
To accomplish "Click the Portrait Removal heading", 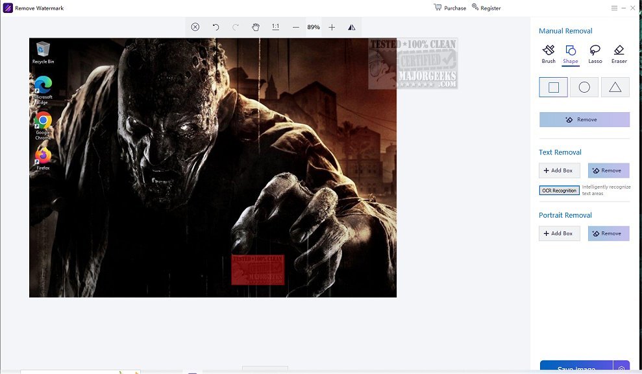I will (x=565, y=215).
